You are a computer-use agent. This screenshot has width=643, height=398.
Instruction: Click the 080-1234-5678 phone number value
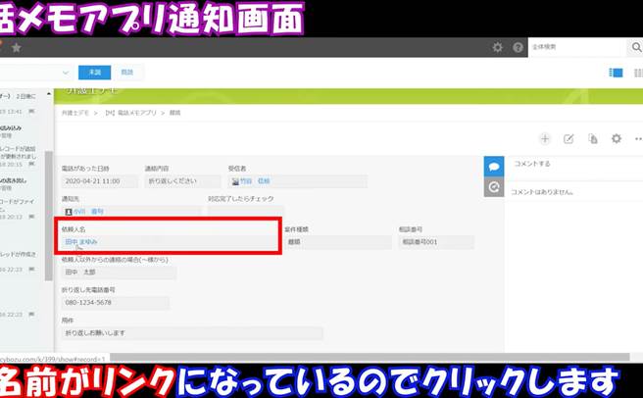coord(88,302)
